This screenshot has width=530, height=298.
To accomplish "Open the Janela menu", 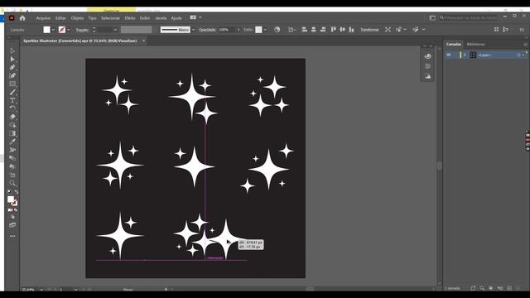I will 161,18.
